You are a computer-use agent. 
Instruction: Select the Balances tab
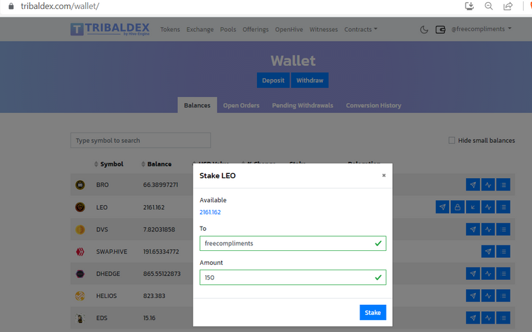197,105
